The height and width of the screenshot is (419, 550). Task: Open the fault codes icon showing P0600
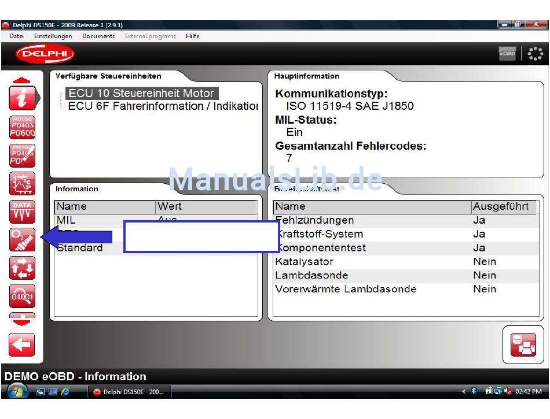22,127
